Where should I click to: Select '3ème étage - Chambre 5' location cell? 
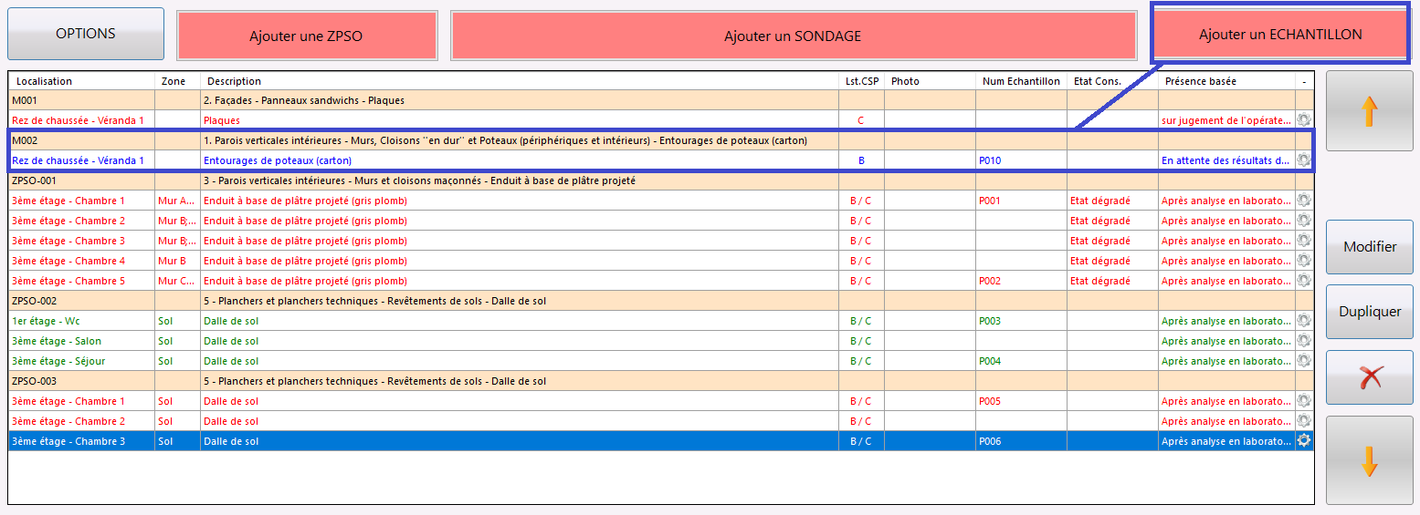coord(81,281)
